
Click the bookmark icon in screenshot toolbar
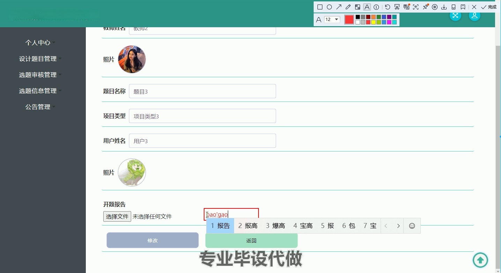coord(463,7)
